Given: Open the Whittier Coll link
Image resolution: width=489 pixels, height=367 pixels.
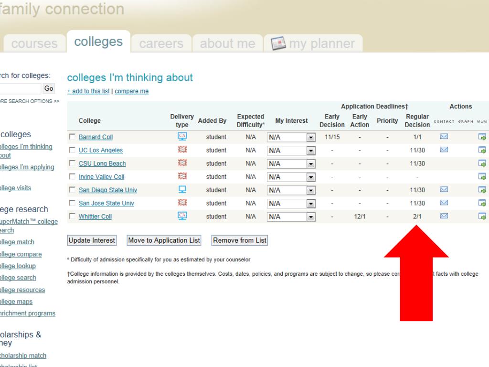Looking at the screenshot, I should click(x=95, y=216).
